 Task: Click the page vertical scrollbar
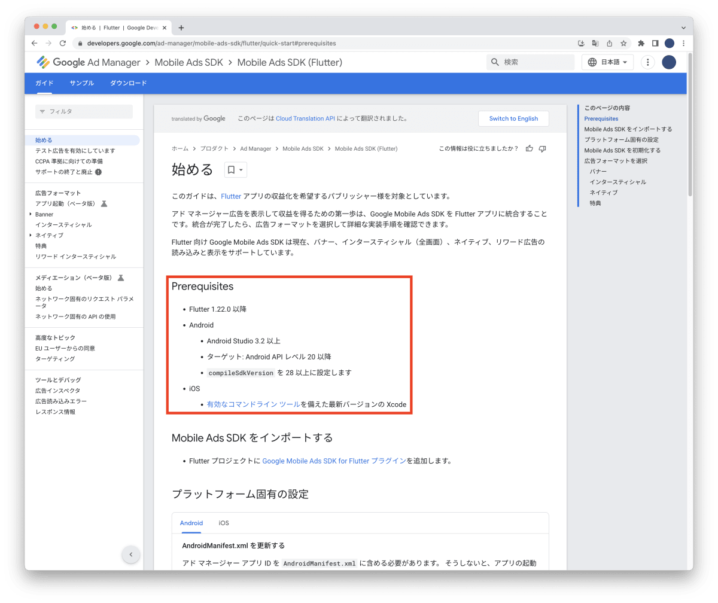[x=690, y=124]
